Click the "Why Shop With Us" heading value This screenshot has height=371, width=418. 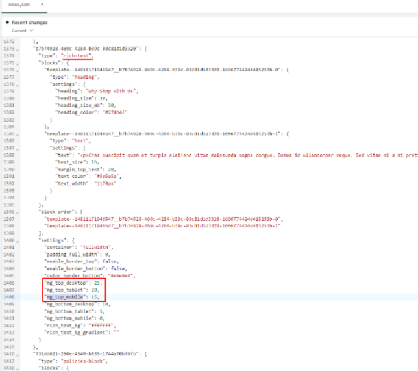[112, 91]
